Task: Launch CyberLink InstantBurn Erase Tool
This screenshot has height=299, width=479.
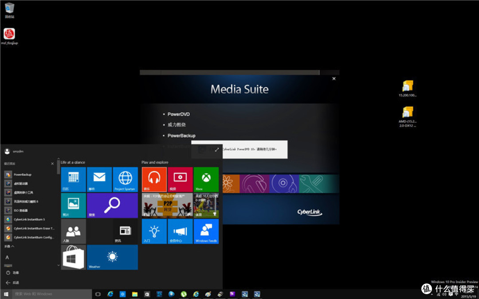Action: click(x=29, y=228)
